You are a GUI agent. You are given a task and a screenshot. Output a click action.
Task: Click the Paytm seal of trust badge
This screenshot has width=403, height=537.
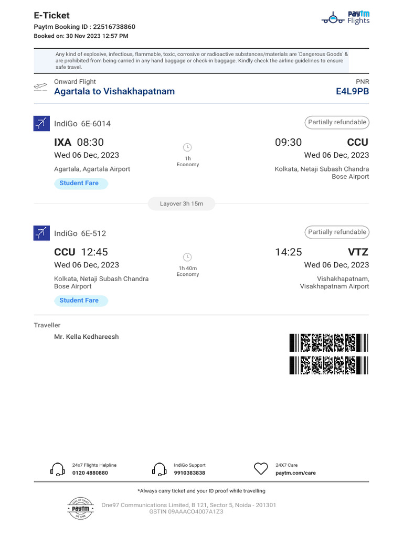coord(80,508)
